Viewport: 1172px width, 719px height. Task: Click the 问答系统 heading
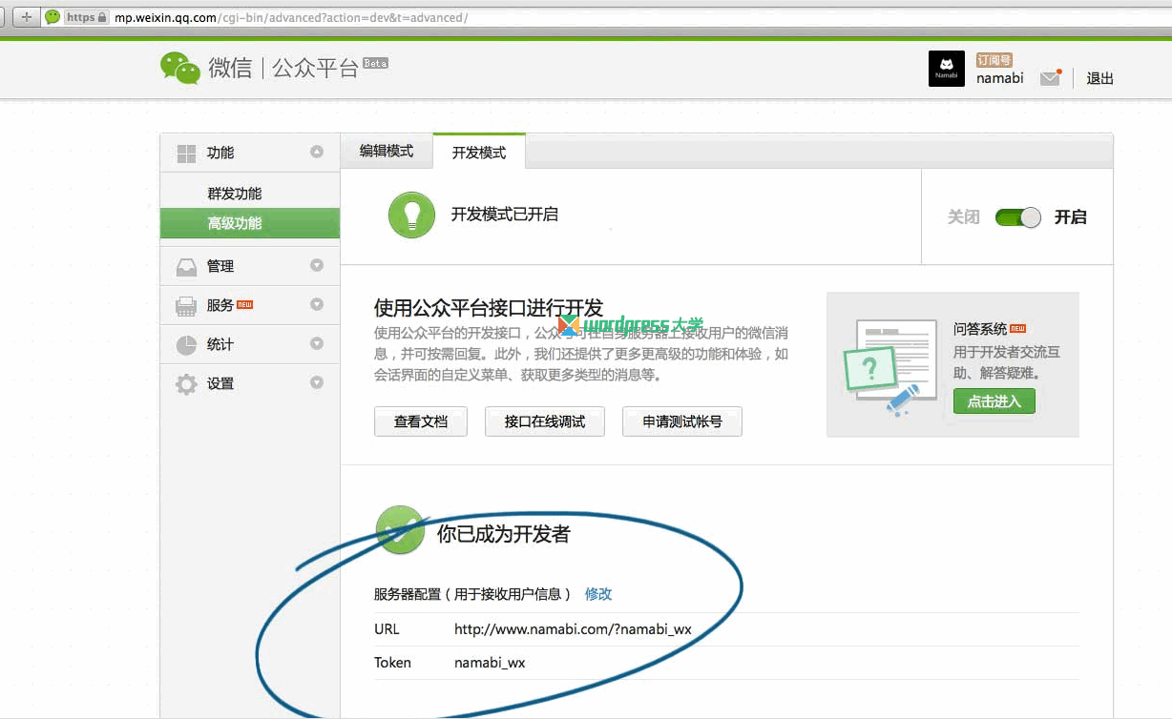(x=980, y=329)
